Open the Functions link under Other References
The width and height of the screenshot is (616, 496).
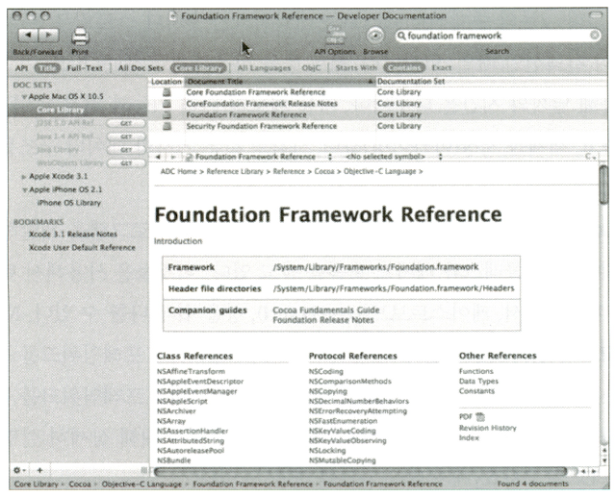pyautogui.click(x=476, y=371)
